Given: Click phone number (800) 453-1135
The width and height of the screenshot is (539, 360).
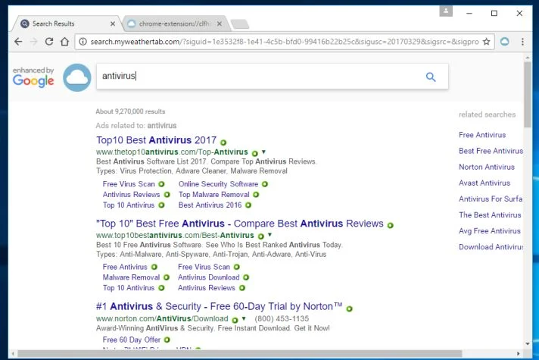Looking at the screenshot, I should pyautogui.click(x=282, y=319).
